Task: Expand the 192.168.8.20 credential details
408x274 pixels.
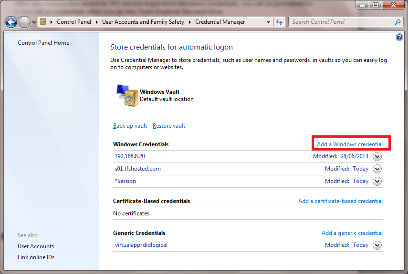Action: click(x=377, y=156)
